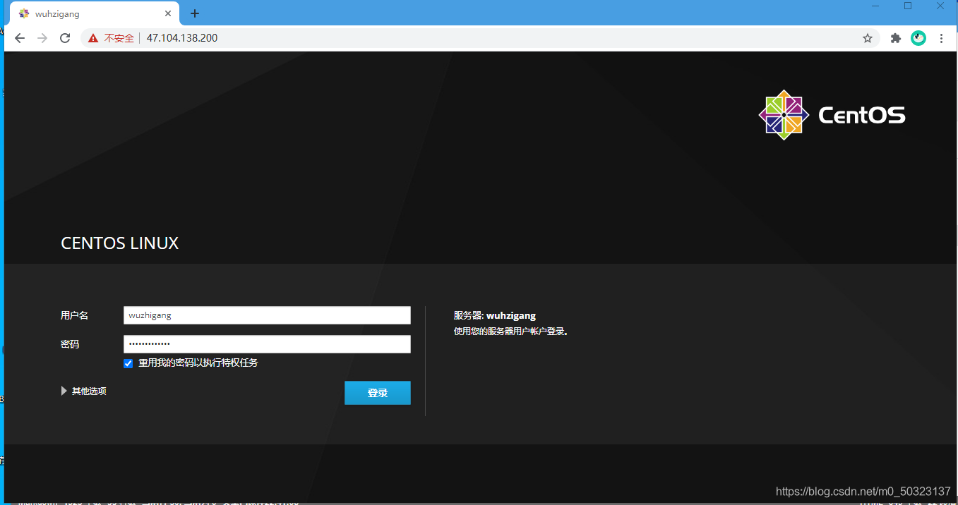Close the wuhzigang tab

(x=168, y=13)
